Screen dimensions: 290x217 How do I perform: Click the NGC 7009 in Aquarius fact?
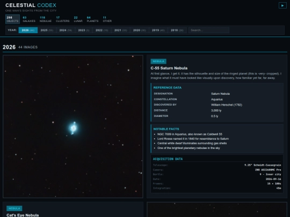coord(190,134)
